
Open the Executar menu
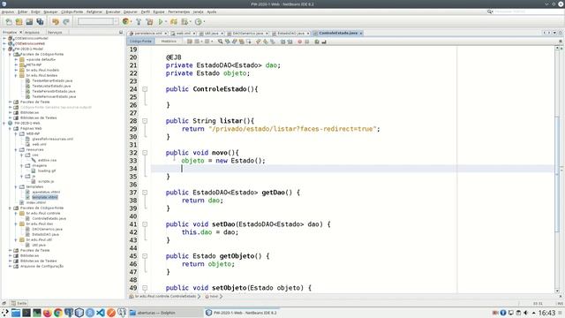point(113,11)
